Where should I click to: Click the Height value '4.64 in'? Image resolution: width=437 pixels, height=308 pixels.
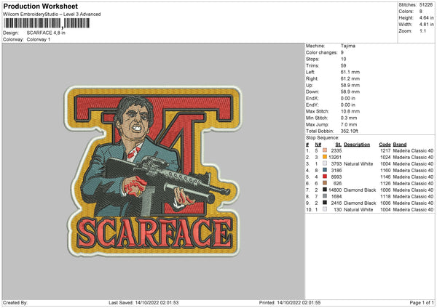(426, 17)
